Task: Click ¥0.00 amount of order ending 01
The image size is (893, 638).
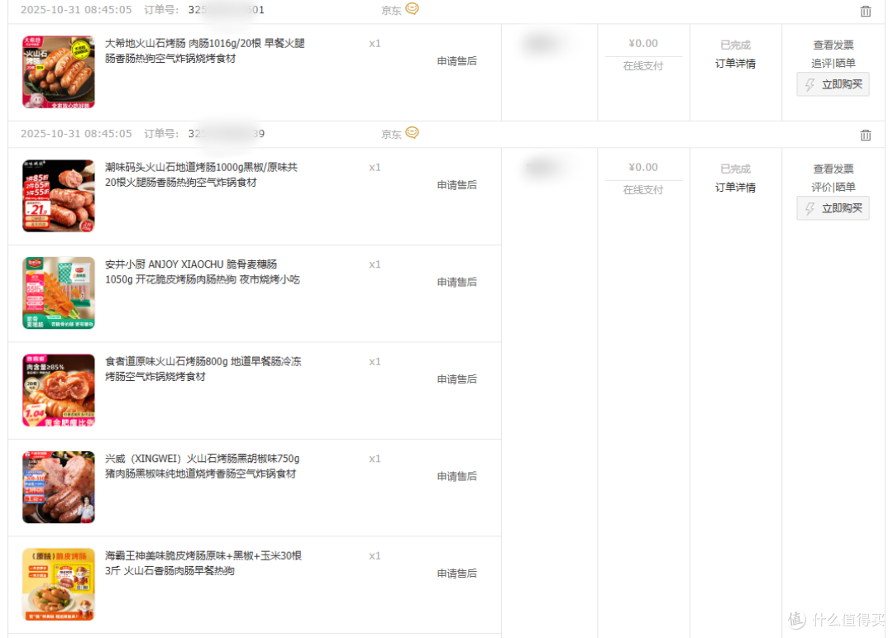Action: pos(643,43)
